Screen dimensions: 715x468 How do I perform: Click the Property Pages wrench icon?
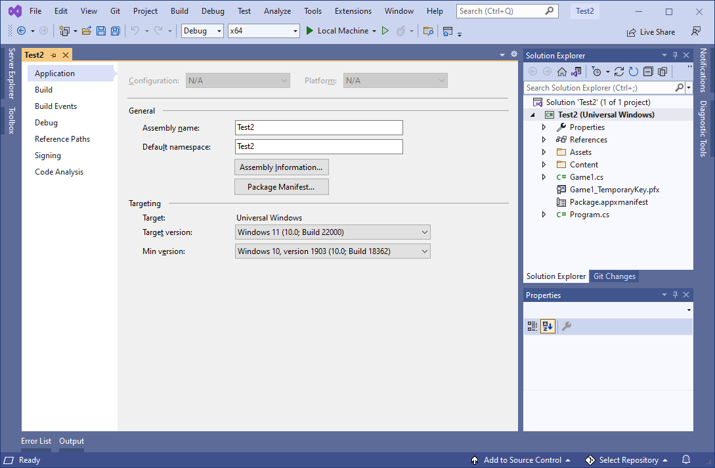pyautogui.click(x=567, y=326)
